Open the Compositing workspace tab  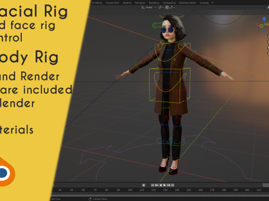click(169, 3)
